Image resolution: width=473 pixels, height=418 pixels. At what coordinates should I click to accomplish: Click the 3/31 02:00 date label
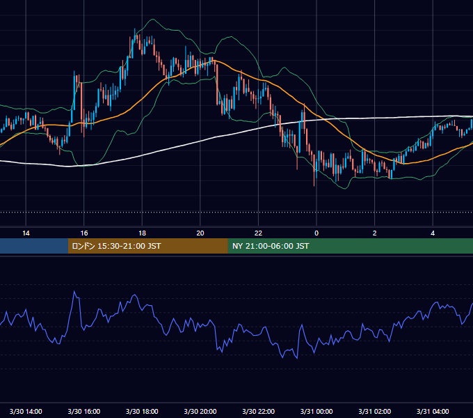click(x=375, y=411)
